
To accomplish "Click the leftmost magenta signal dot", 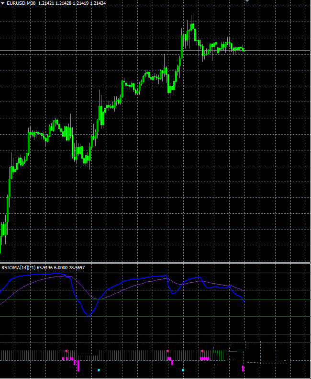I will (66, 351).
